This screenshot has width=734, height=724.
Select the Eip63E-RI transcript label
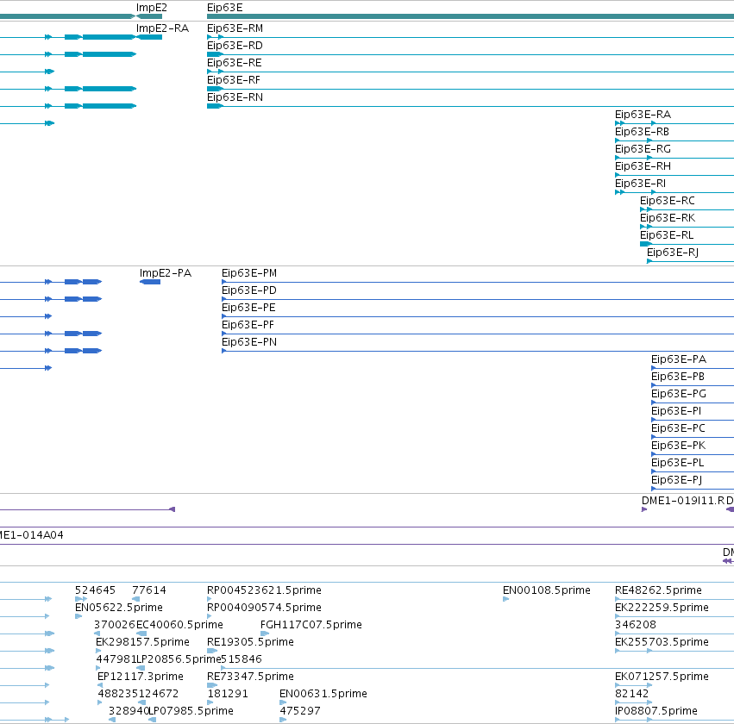(x=640, y=184)
